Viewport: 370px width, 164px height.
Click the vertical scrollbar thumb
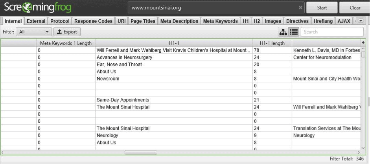point(363,55)
